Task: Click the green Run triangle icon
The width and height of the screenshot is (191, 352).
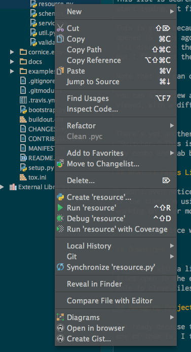Action: [60, 208]
